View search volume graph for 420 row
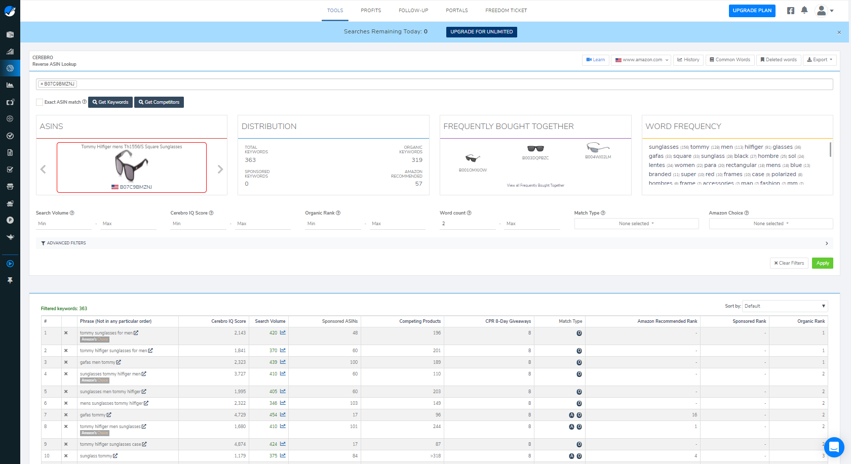The width and height of the screenshot is (851, 464). 283,333
